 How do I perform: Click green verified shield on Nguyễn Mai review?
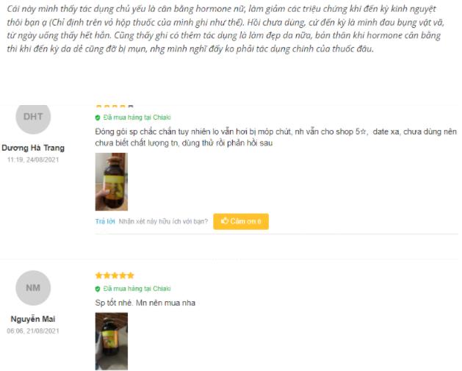(x=98, y=289)
